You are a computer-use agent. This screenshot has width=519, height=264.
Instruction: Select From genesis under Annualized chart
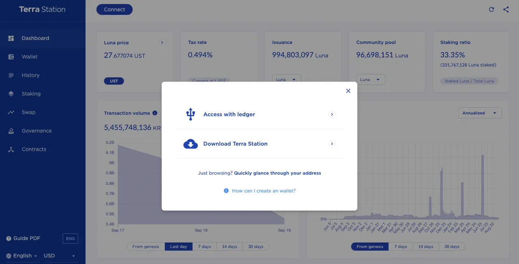(x=370, y=247)
